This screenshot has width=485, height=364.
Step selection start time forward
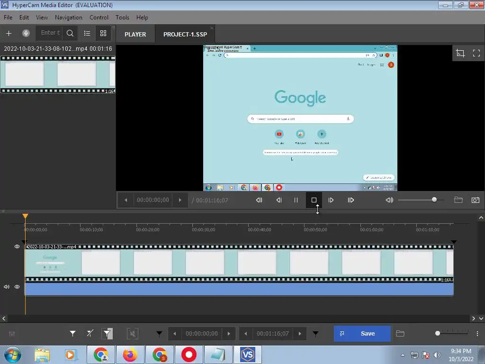[x=229, y=334]
